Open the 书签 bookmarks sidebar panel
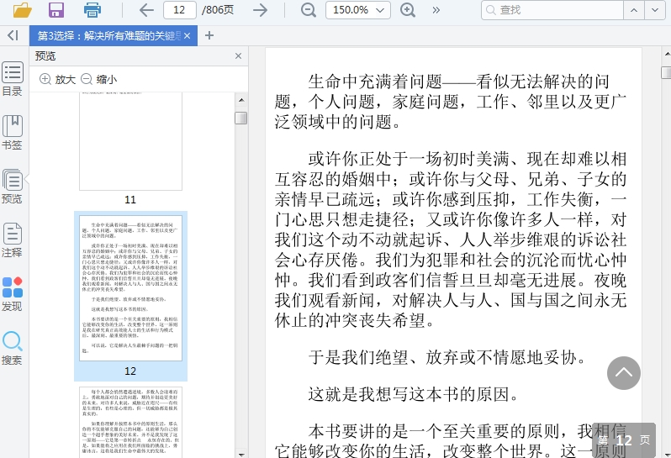 point(12,133)
